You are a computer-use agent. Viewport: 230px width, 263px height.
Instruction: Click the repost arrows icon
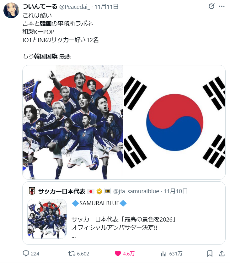(72, 254)
